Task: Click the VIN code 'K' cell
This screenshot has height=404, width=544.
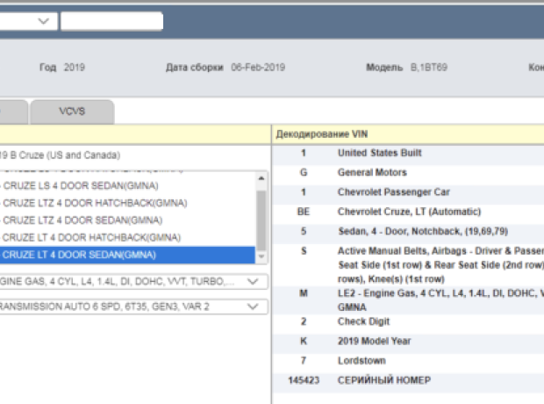Action: point(304,341)
